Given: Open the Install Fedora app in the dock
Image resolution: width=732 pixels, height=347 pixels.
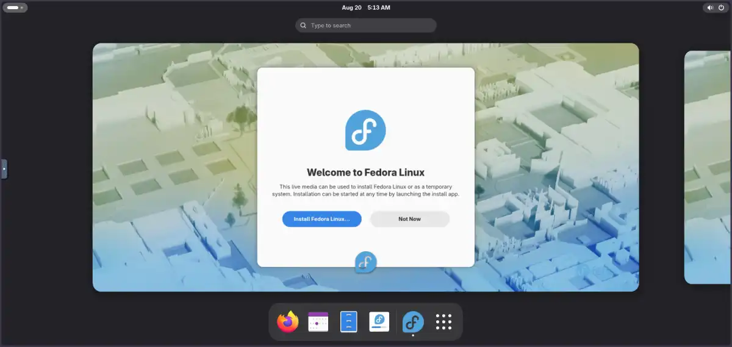Looking at the screenshot, I should click(x=379, y=322).
